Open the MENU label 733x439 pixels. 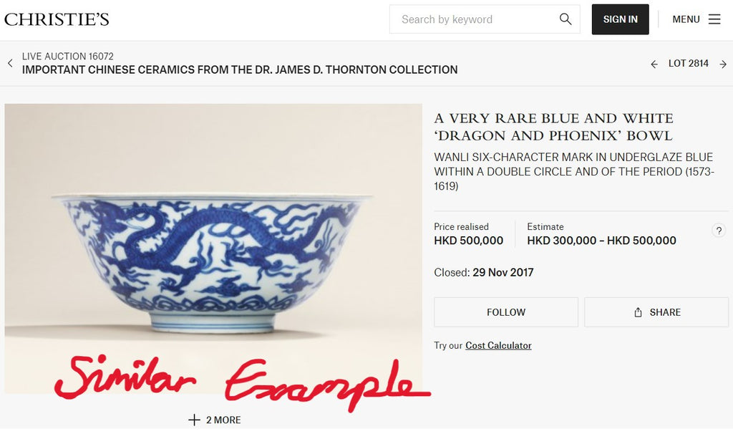tap(686, 19)
